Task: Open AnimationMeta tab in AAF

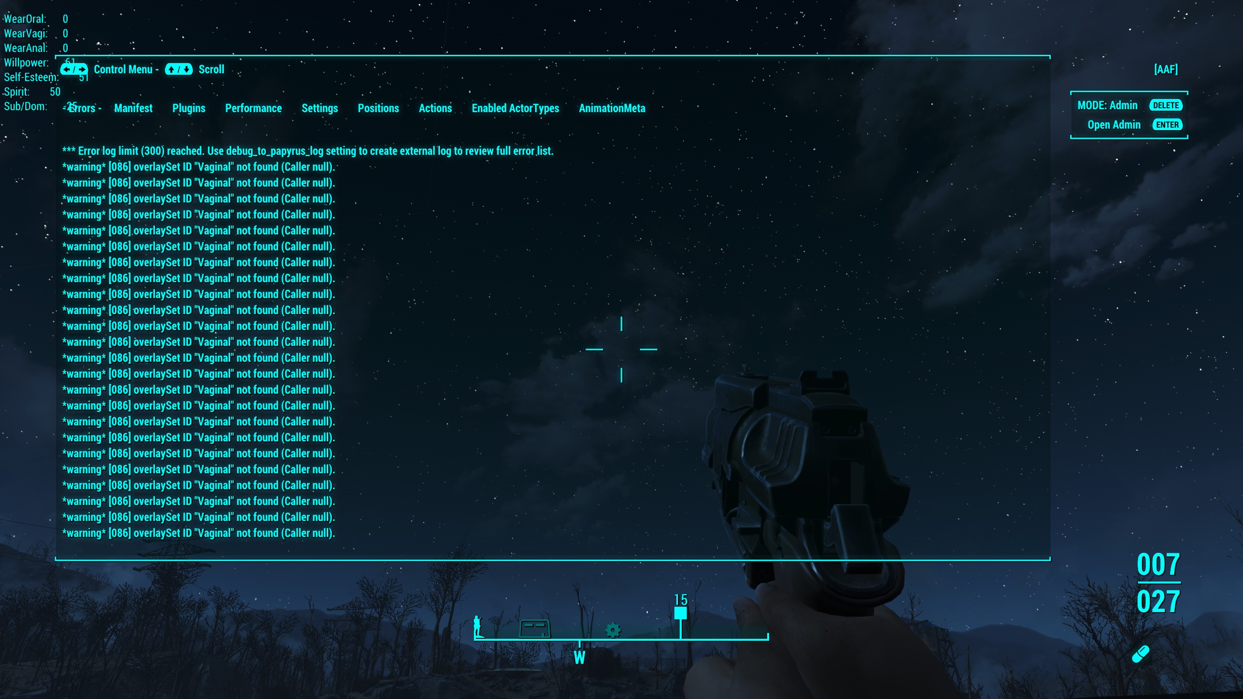Action: click(612, 108)
